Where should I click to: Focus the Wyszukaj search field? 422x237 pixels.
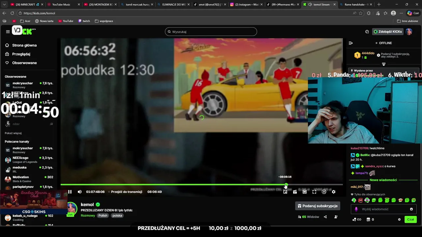tap(211, 32)
